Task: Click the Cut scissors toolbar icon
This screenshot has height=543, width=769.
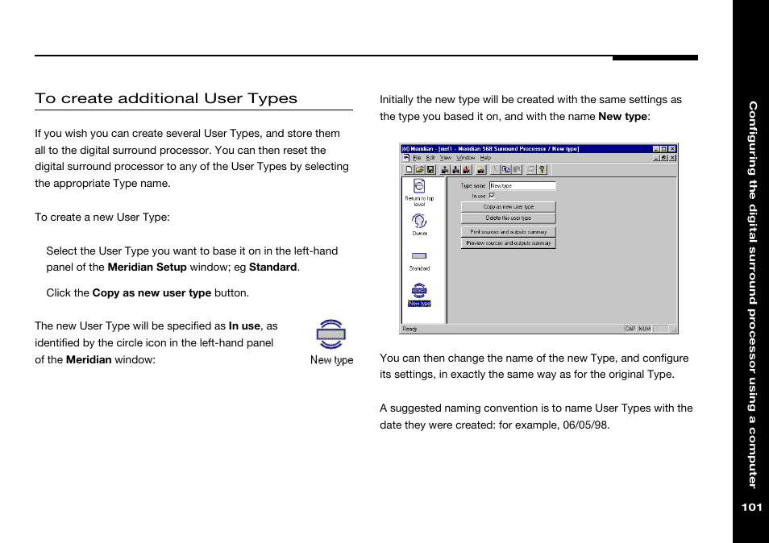Action: click(496, 169)
